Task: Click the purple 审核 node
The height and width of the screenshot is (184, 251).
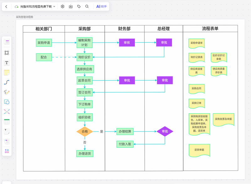Action: point(127,42)
